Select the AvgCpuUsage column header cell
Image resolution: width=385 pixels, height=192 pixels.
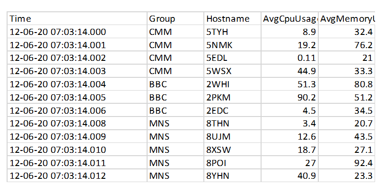(x=289, y=18)
